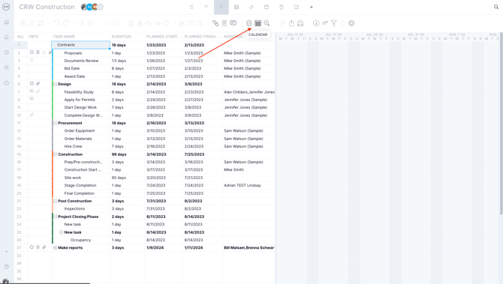Click the print icon
Viewport: 503px width, 284px height.
point(300,23)
